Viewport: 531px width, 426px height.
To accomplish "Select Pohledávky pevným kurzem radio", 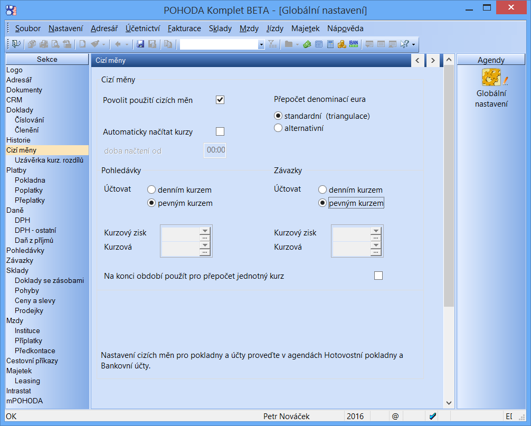I will (x=151, y=203).
